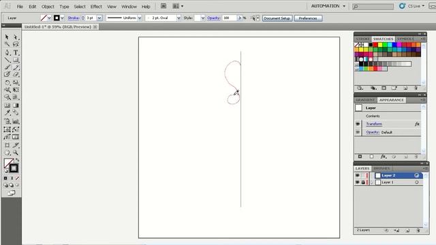Screen dimensions: 436x245
Task: Toggle visibility eye of Layer 1
Action: pos(357,182)
